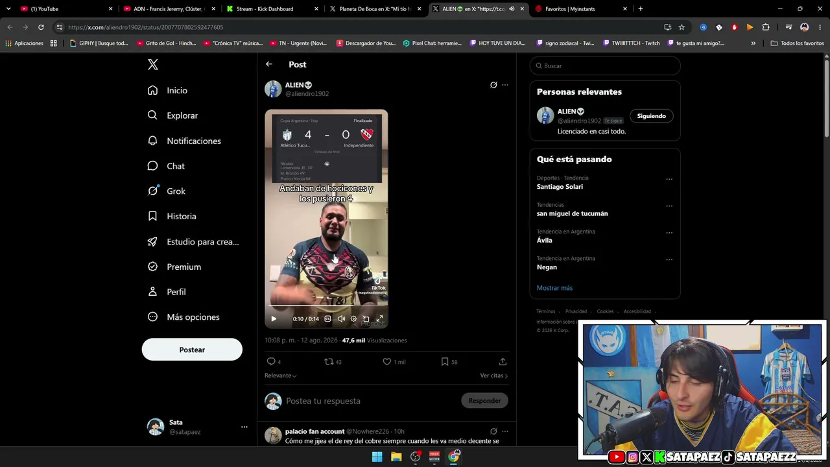The width and height of the screenshot is (830, 467).
Task: Seek on the video progress bar
Action: coord(326,305)
